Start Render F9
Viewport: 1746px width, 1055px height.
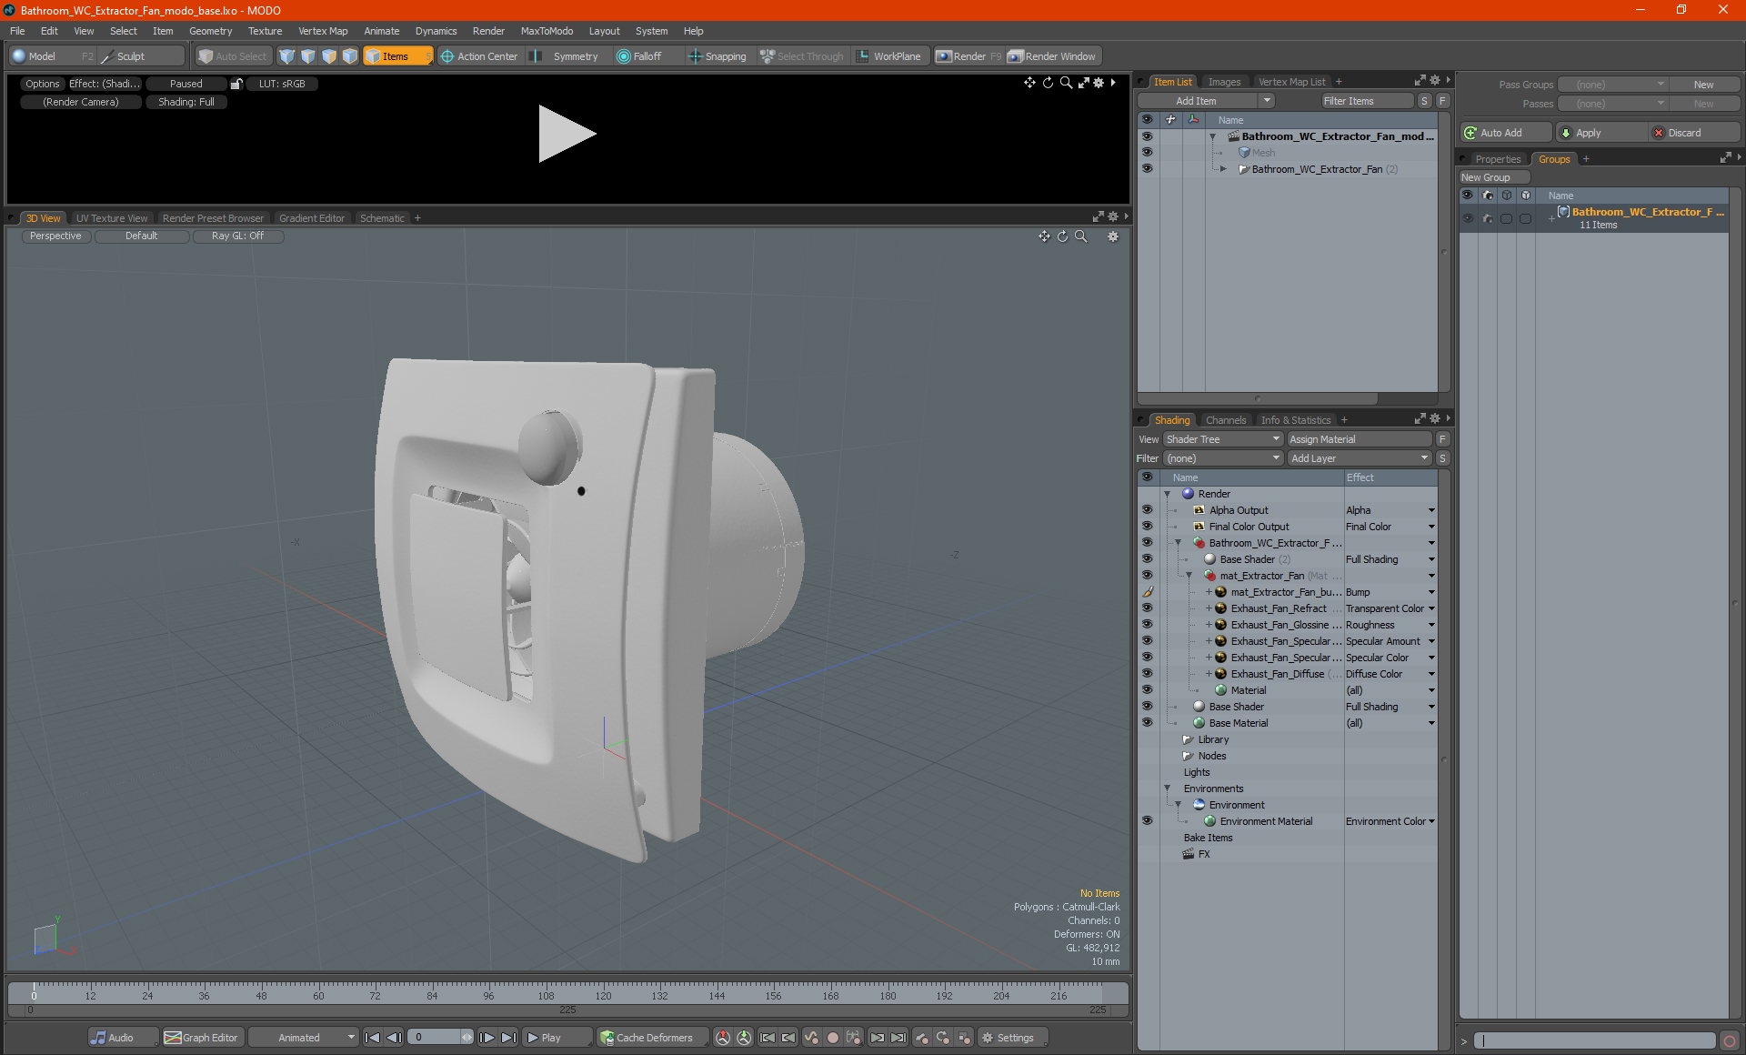968,56
